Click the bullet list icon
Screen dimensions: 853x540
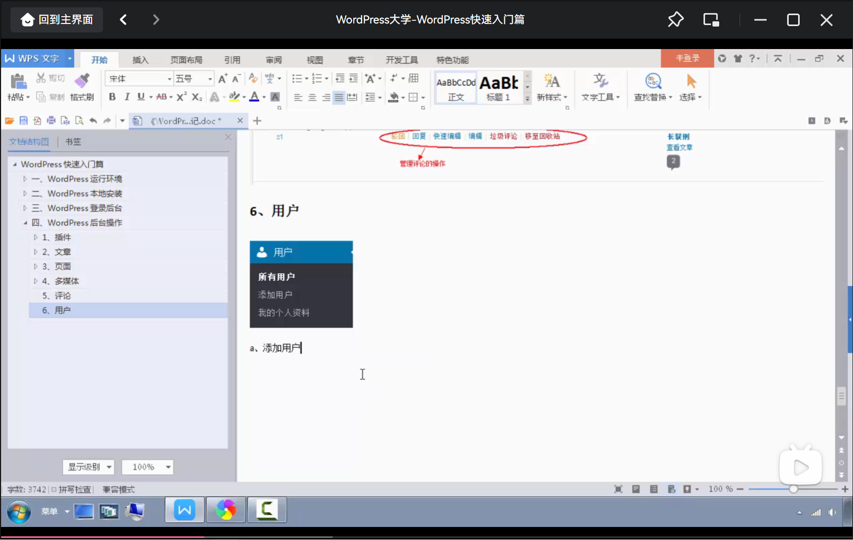[297, 79]
